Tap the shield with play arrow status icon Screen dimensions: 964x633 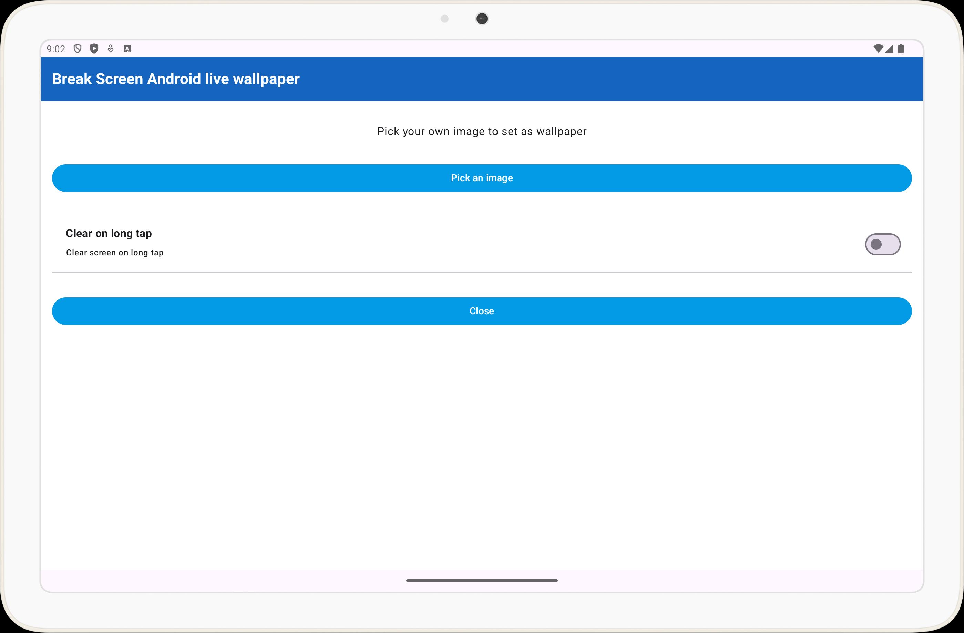(94, 49)
